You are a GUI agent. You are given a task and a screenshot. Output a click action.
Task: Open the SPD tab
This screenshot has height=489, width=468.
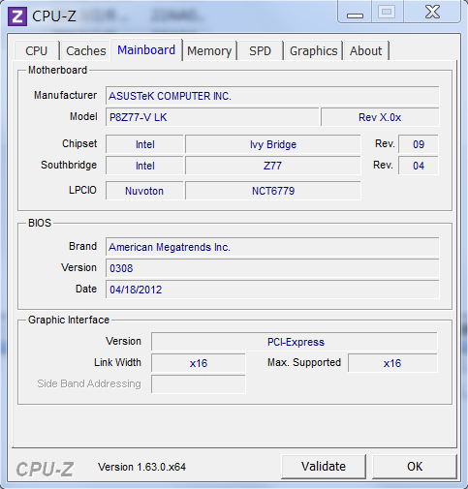[260, 50]
